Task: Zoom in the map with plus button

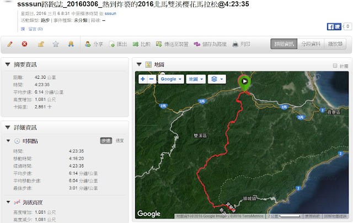Action: point(143,79)
